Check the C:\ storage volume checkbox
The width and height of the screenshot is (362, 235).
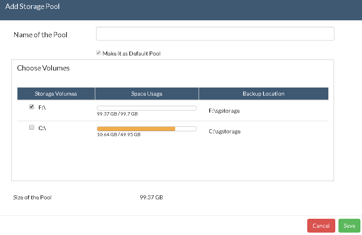(32, 127)
